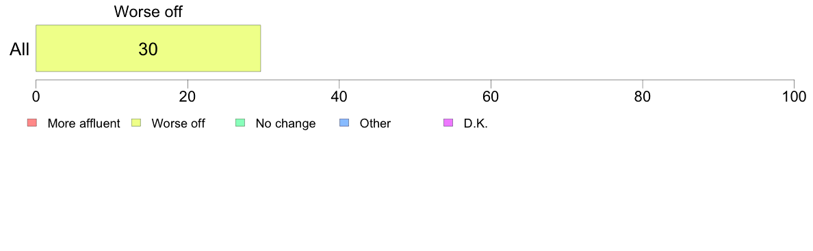Click the red More affluent legend swatch
The width and height of the screenshot is (813, 251).
pos(32,123)
